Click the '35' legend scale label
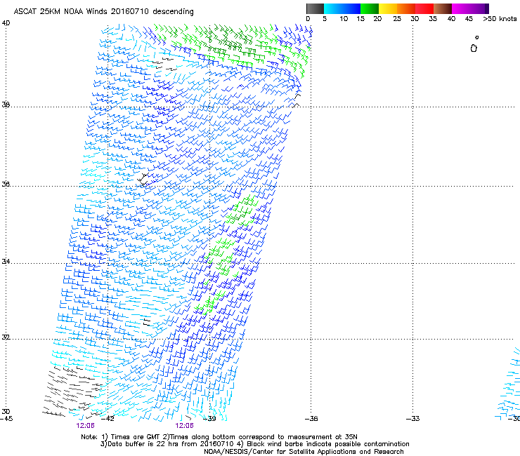The height and width of the screenshot is (456, 520). pyautogui.click(x=433, y=19)
